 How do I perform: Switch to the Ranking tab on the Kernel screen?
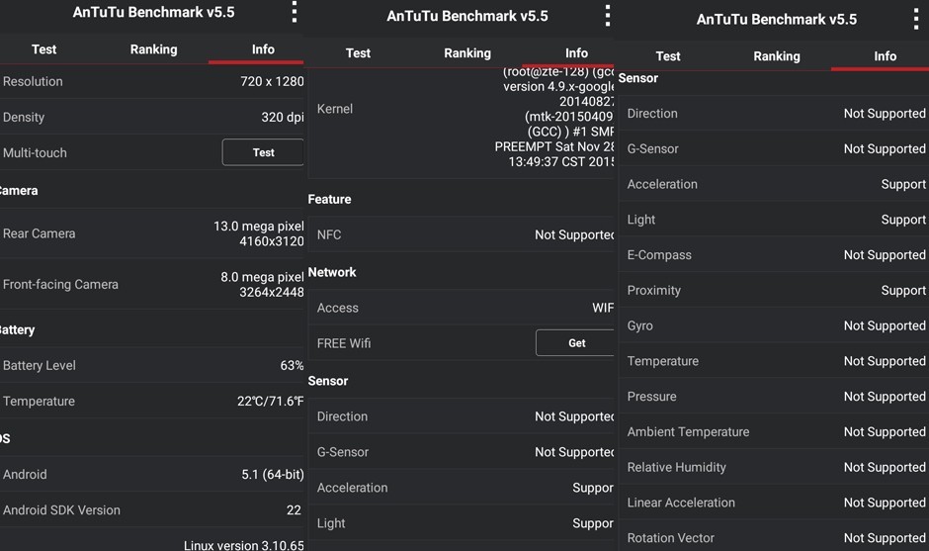pos(466,53)
